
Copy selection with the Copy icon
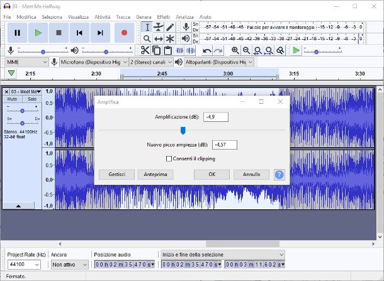pos(156,51)
